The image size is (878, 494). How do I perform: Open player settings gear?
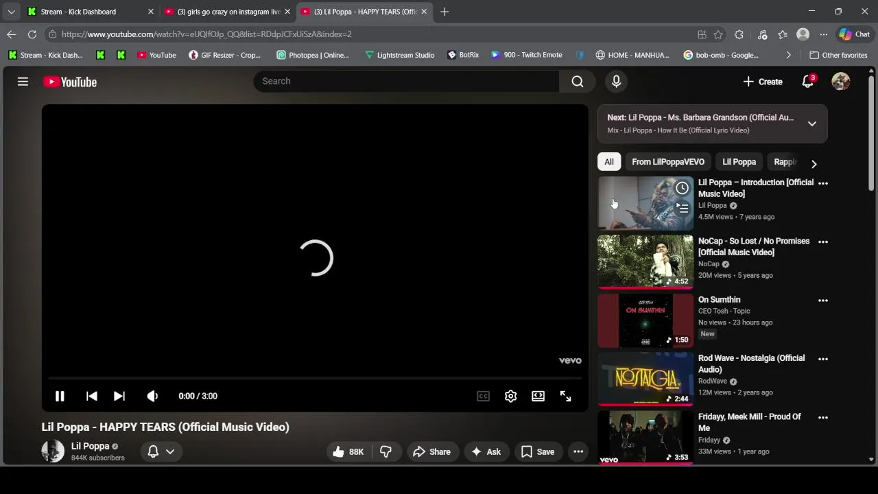click(510, 396)
